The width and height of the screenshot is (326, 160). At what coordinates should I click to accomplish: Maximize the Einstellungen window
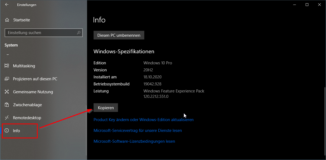tap(307, 5)
